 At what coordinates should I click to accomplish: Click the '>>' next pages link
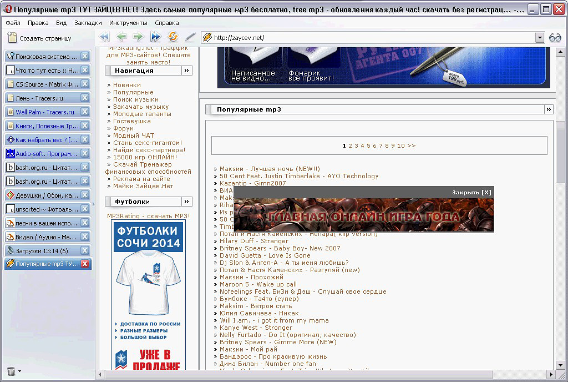coord(412,145)
